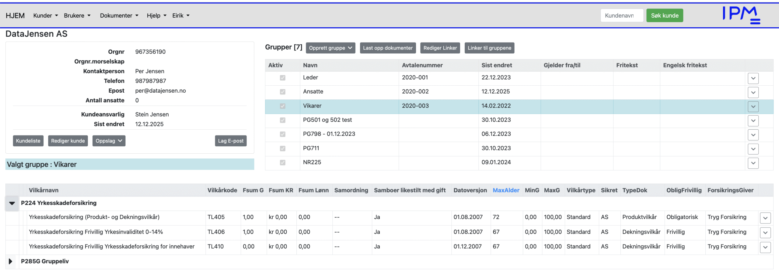Toggle the Aktiv checkbox for NR225
Image resolution: width=779 pixels, height=273 pixels.
pos(282,162)
